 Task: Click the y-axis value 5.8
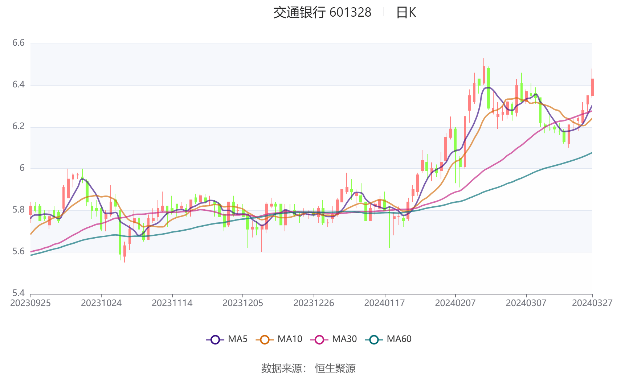[x=19, y=210]
